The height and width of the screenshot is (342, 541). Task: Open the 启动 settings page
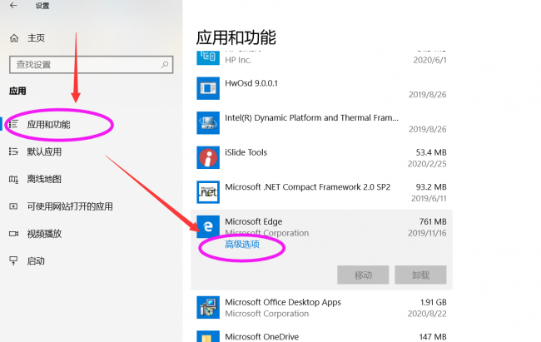[36, 261]
